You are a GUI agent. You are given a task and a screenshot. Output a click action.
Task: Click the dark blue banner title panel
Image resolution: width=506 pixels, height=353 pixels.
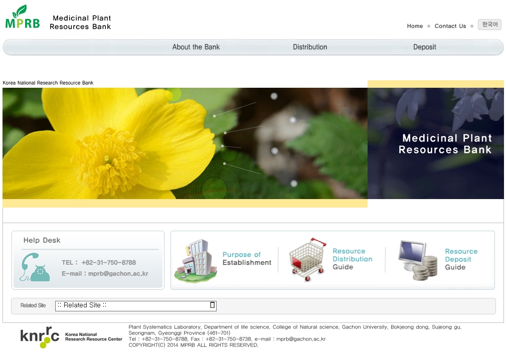pyautogui.click(x=436, y=143)
